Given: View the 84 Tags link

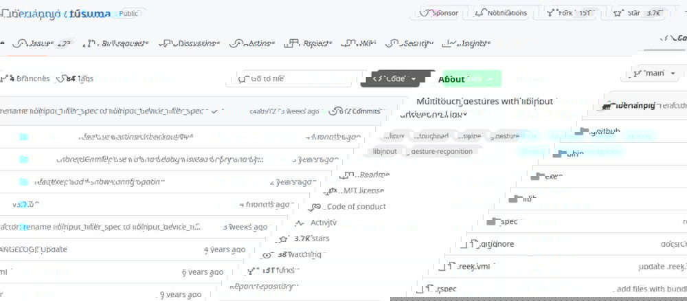Looking at the screenshot, I should click(x=76, y=79).
